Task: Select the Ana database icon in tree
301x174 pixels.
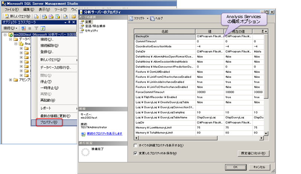Action: pos(21,44)
